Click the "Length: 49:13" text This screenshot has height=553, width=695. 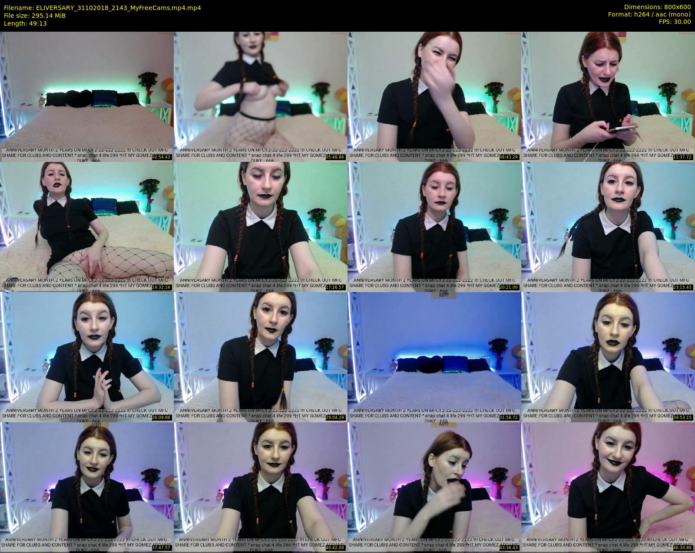click(25, 23)
